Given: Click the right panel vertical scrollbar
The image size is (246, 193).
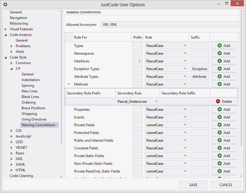Looking at the screenshot, I should pos(241,79).
